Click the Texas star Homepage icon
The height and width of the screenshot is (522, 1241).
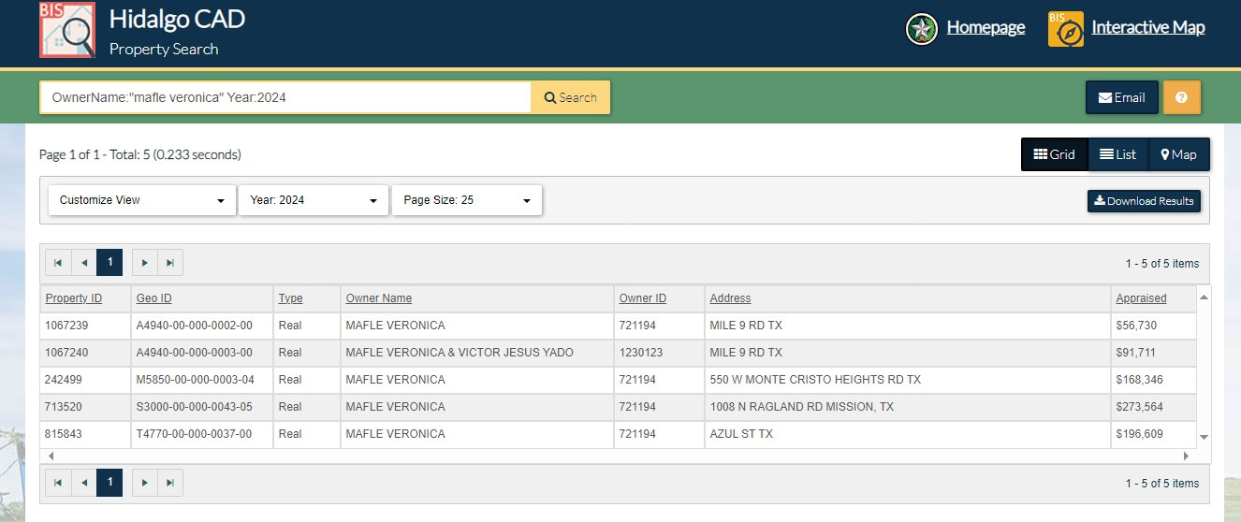922,29
